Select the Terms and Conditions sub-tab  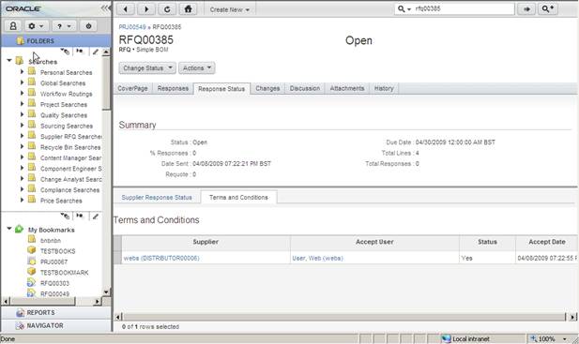point(238,198)
